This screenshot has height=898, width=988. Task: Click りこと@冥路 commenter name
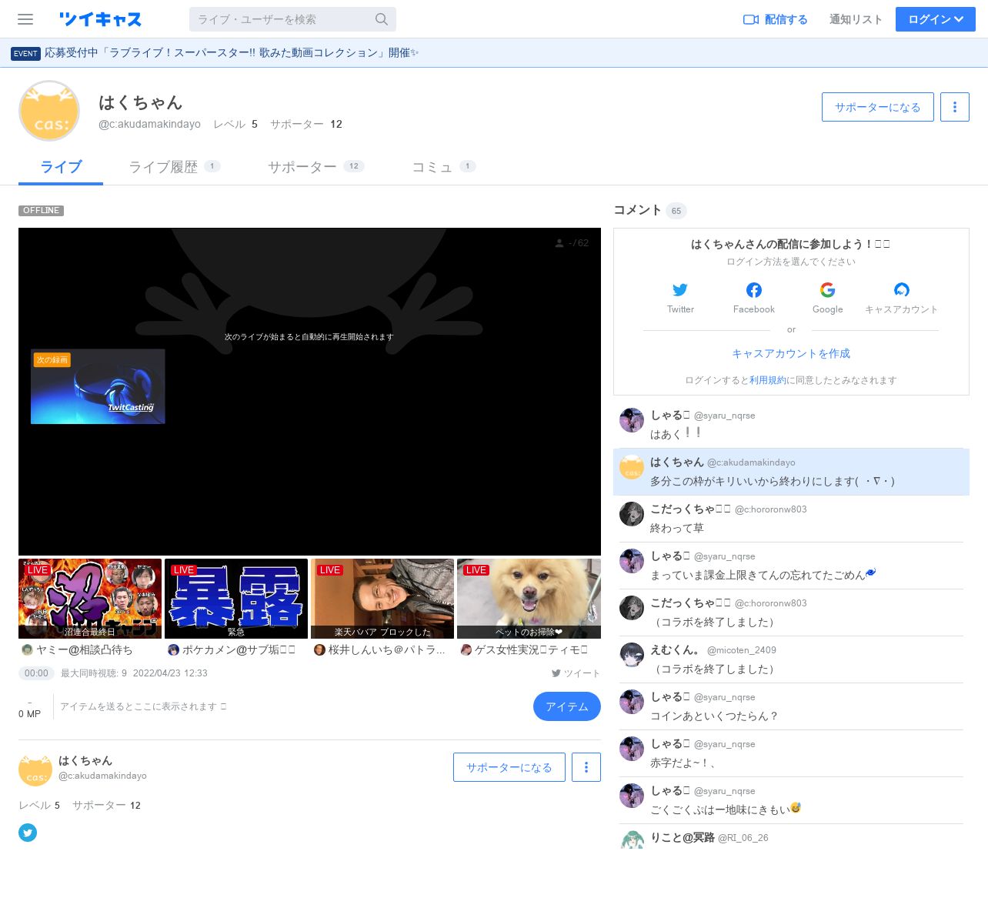click(683, 837)
